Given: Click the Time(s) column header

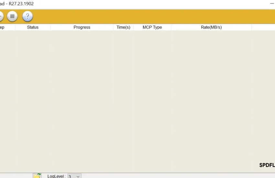Looking at the screenshot, I should click(123, 28).
